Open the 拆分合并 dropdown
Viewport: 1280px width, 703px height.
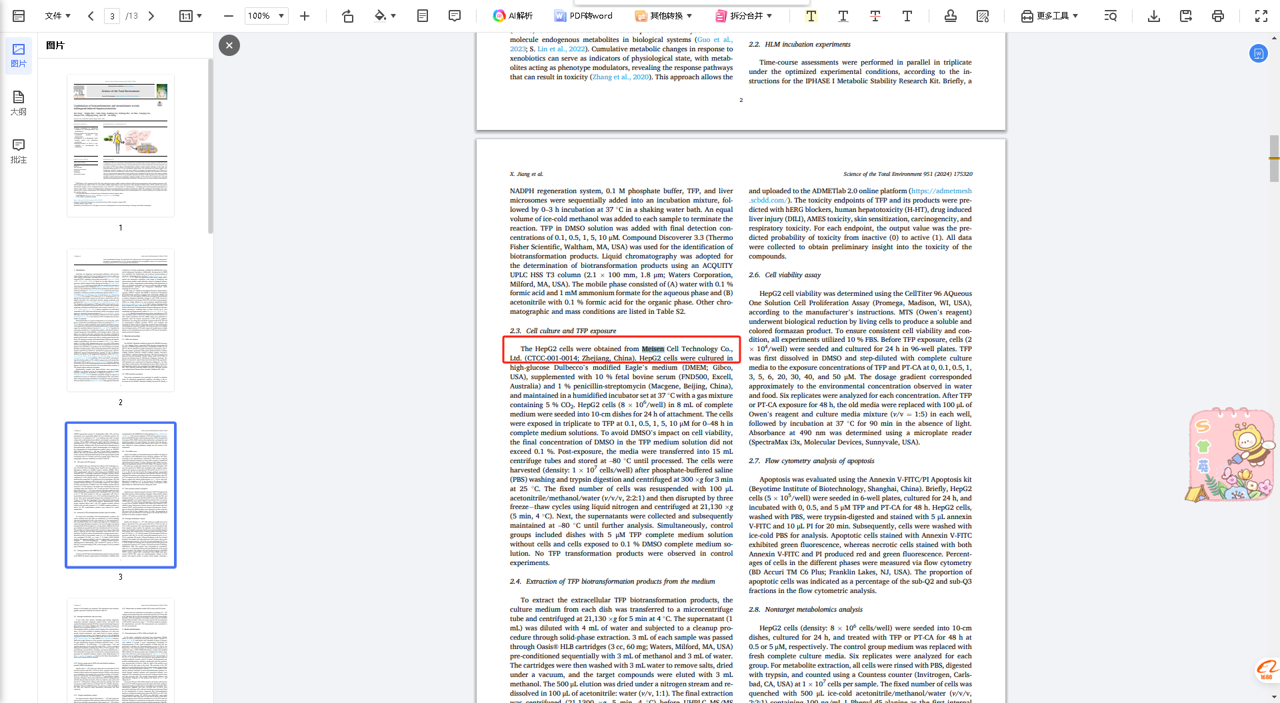pyautogui.click(x=744, y=16)
